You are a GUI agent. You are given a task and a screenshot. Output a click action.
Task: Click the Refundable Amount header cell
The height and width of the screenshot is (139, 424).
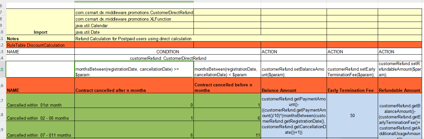tap(399, 90)
